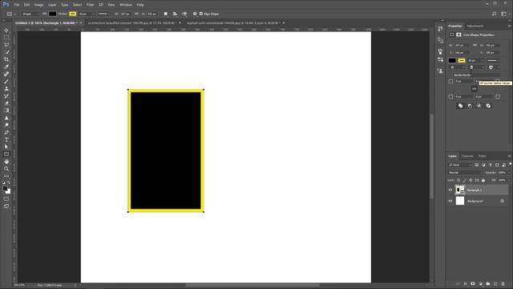Open the Filter menu
The image size is (513, 289).
tap(90, 5)
